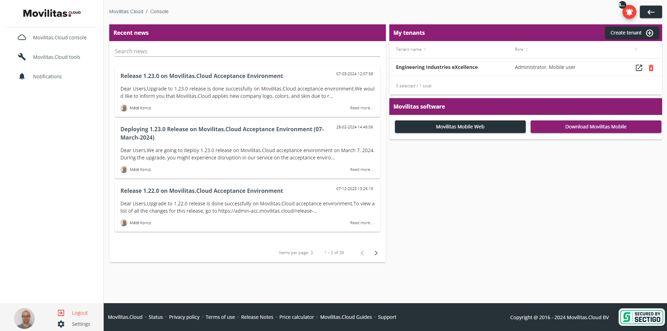Open Support footer link

tap(387, 317)
